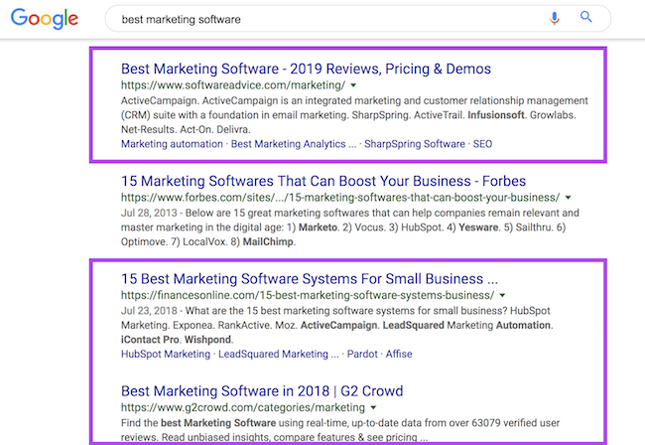Click the Google logo
Viewport: 645px width, 445px height.
click(47, 20)
